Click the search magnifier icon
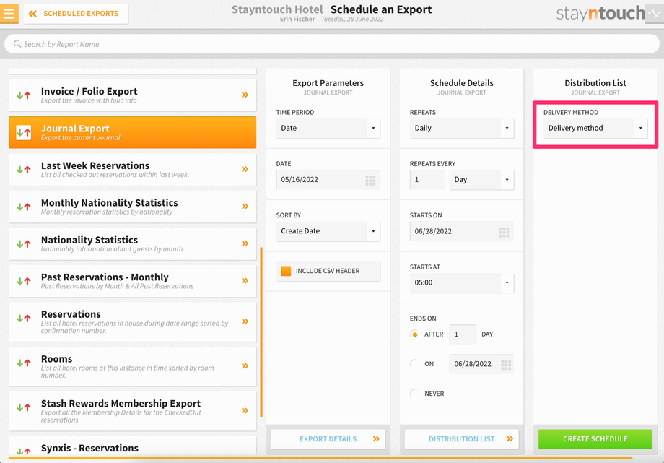The image size is (664, 463). point(17,43)
